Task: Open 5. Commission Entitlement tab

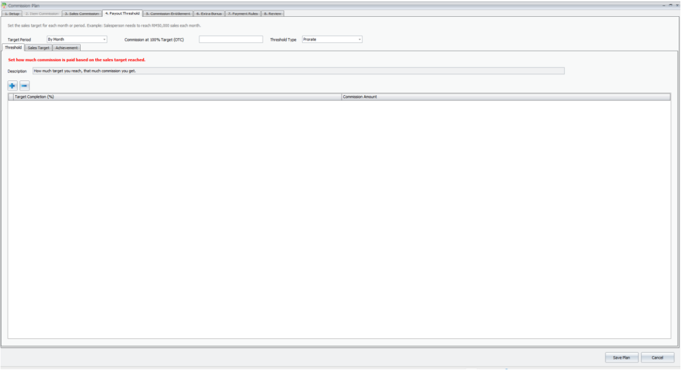Action: click(x=168, y=14)
